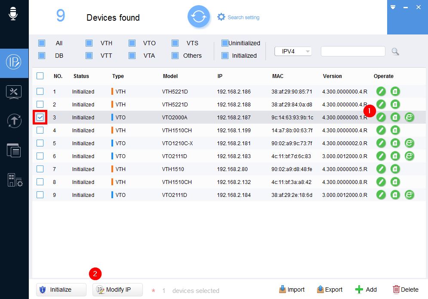Screen dimensions: 428x299
Task: Sort by the IP column header
Action: (x=220, y=76)
